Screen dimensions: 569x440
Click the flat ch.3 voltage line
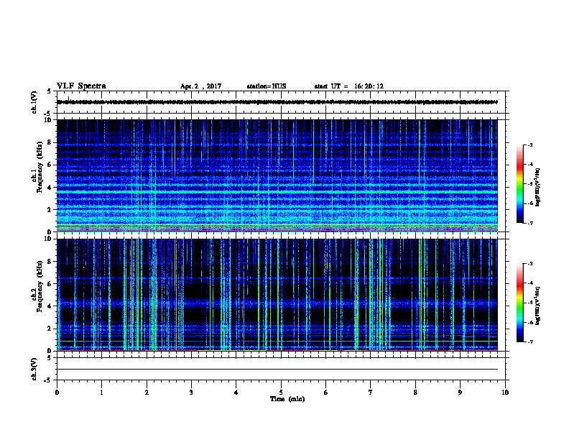(x=277, y=370)
